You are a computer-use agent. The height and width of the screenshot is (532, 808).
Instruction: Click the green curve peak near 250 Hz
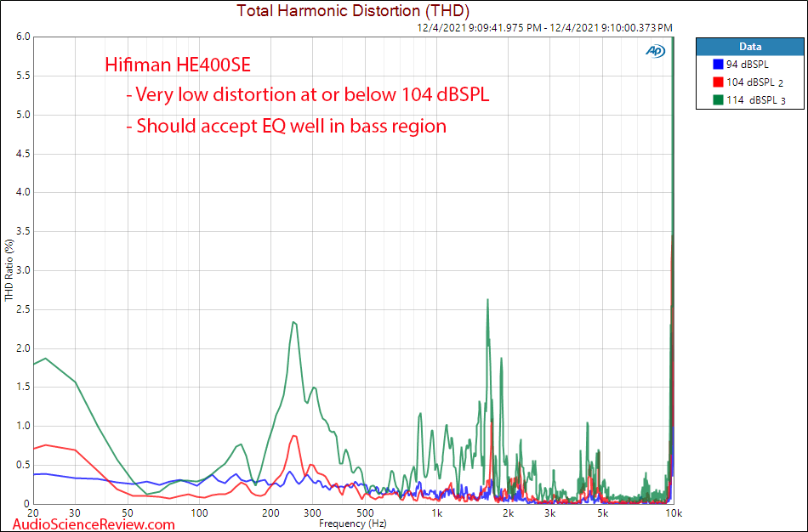click(x=293, y=322)
